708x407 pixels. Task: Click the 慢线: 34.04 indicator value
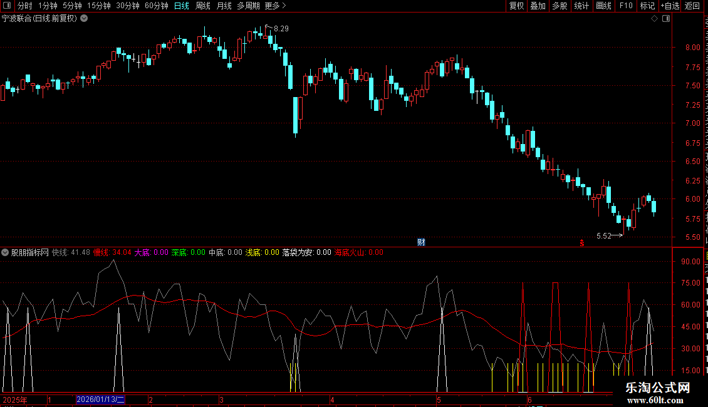(x=112, y=253)
